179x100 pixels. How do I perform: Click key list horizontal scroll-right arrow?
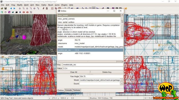point(122,62)
